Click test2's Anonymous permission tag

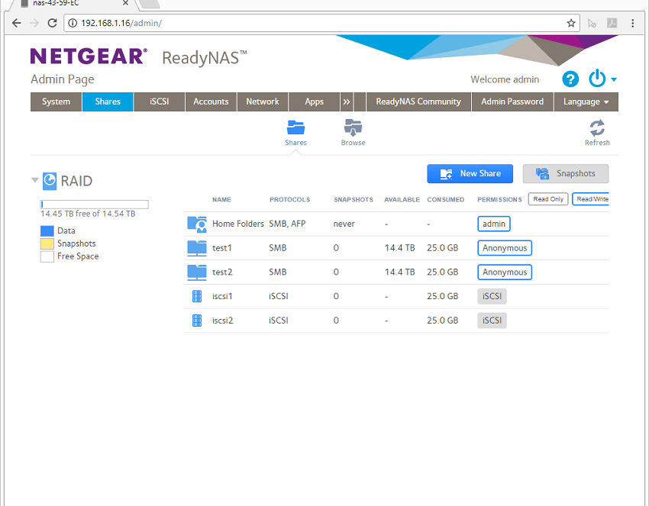(x=505, y=272)
